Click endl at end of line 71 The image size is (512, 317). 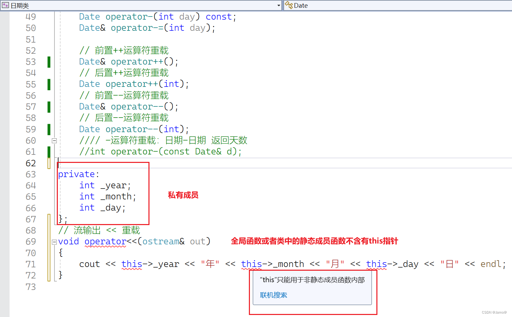tap(491, 264)
